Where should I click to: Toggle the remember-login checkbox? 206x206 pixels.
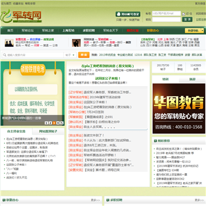[184, 14]
